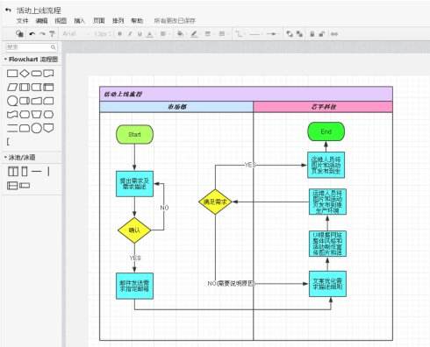
Task: Click the back arrow beside the document title
Action: coord(8,11)
